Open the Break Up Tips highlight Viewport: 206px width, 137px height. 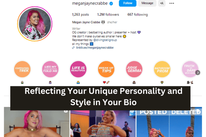[x=106, y=69]
